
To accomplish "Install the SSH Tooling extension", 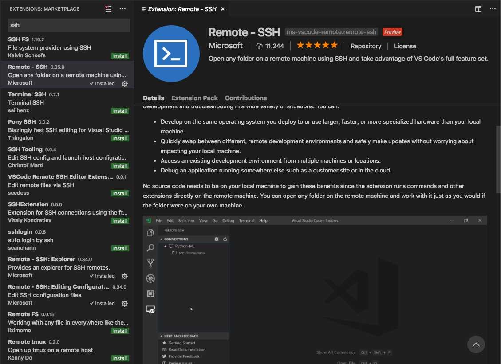I will coord(120,166).
